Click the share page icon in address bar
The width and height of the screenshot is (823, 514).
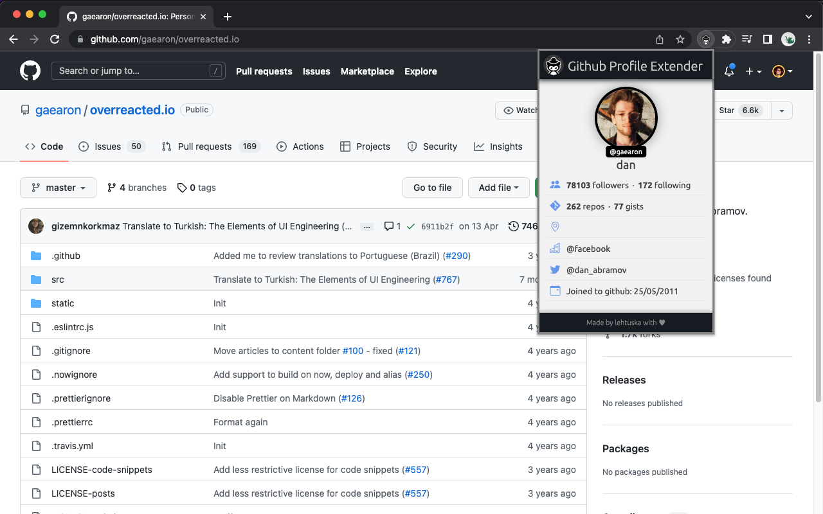point(660,39)
